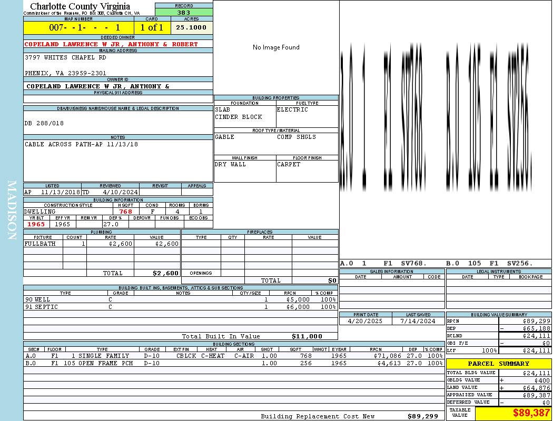Image resolution: width=553 pixels, height=421 pixels.
Task: Click SEPTIC RPCN value $6,000
Action: click(298, 307)
